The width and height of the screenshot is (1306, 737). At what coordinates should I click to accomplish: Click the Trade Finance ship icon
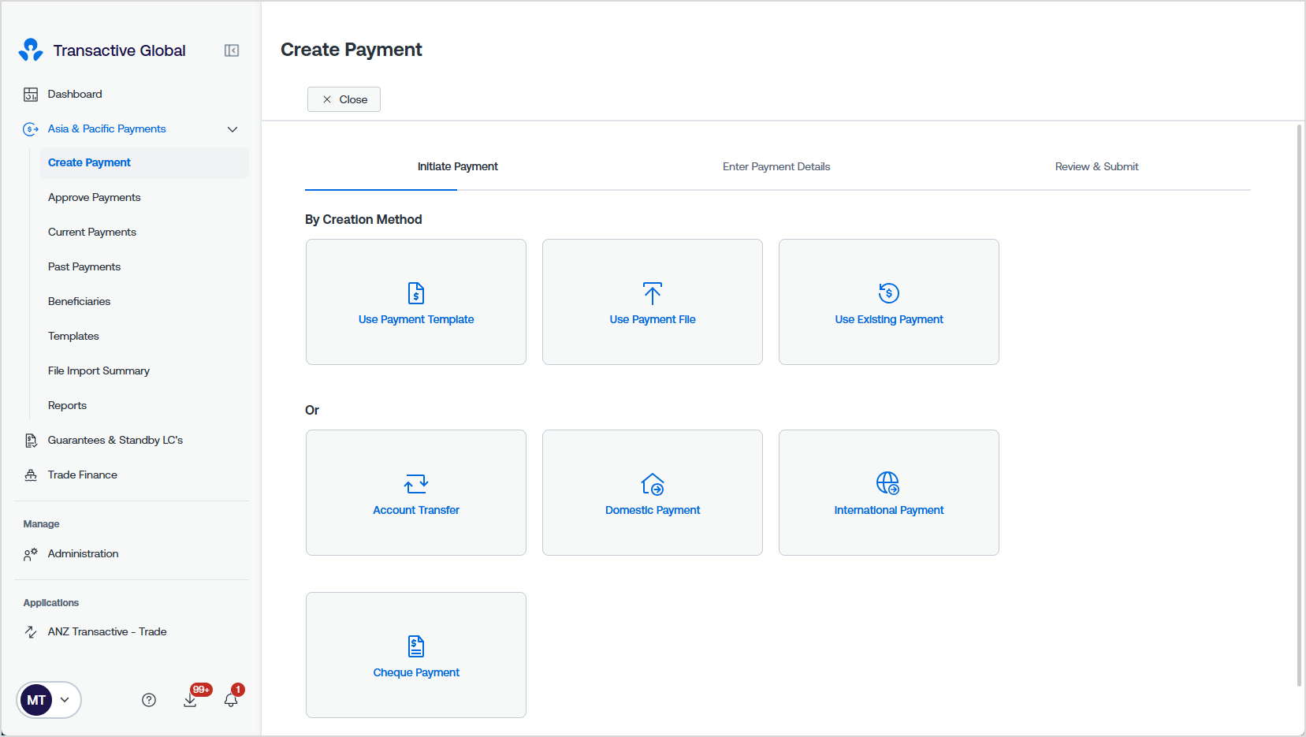point(31,475)
